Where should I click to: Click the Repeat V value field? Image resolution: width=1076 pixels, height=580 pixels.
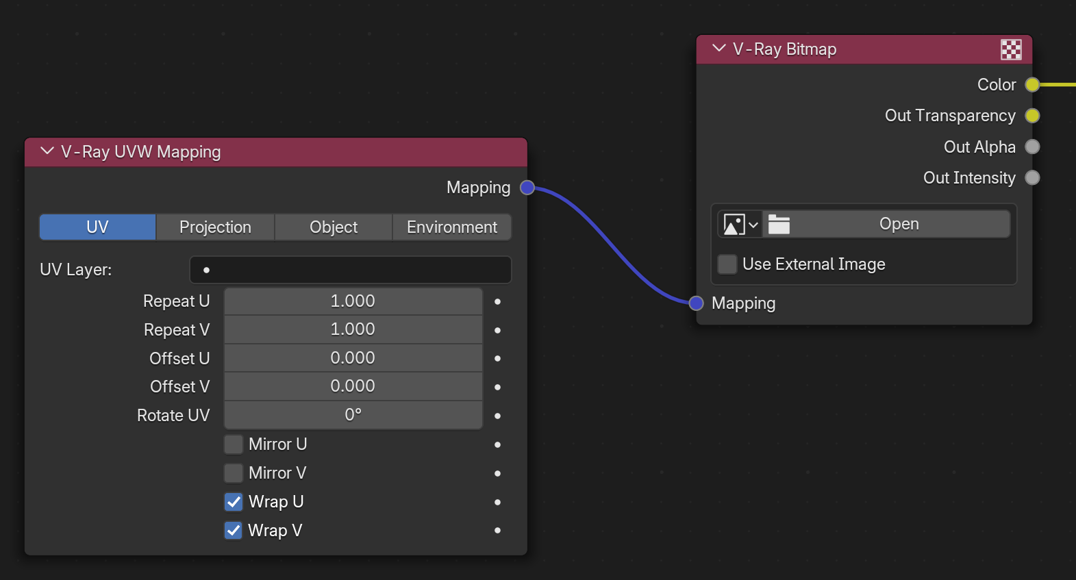(353, 329)
